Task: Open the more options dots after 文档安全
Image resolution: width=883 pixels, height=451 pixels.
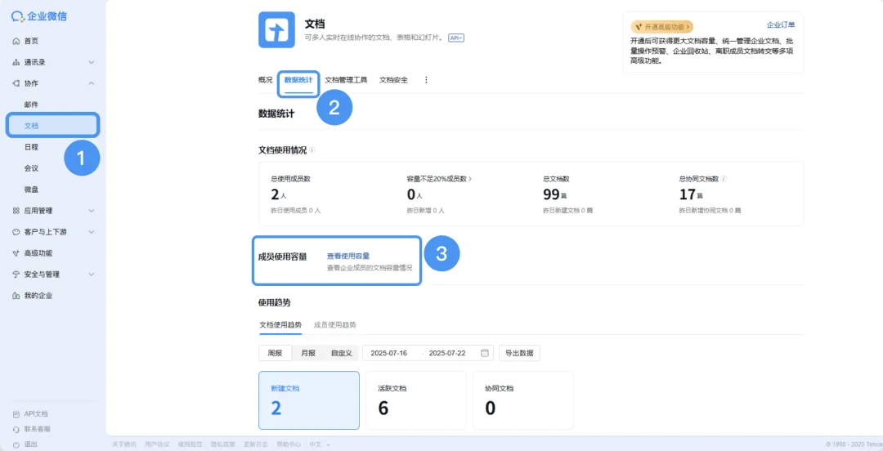Action: pos(426,80)
